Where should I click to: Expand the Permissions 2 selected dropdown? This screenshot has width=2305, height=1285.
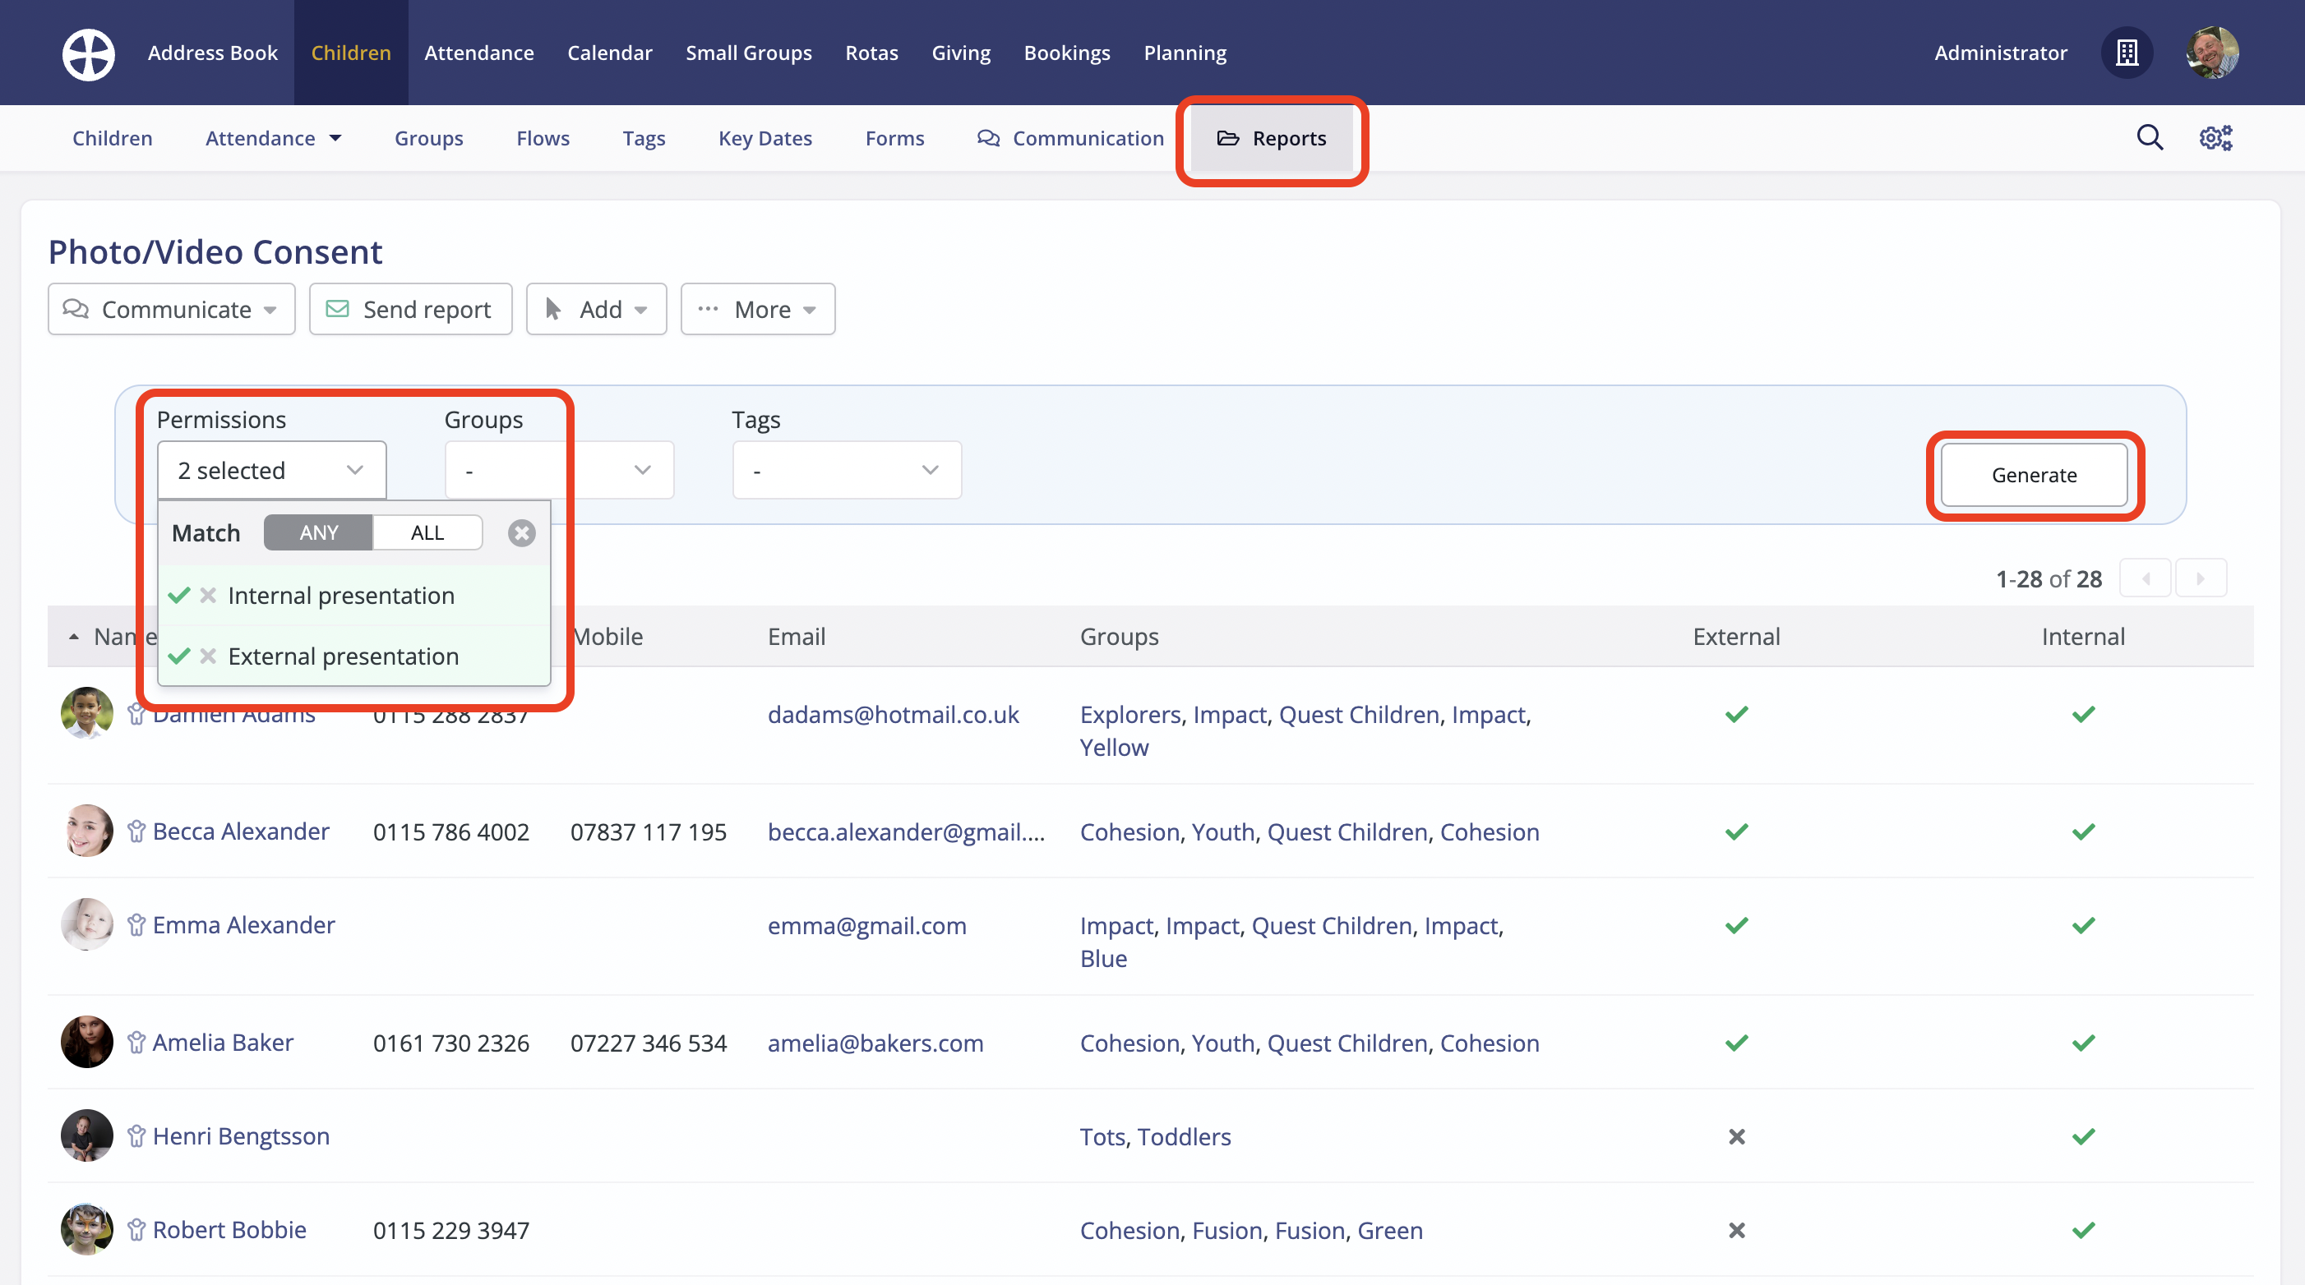[x=271, y=470]
